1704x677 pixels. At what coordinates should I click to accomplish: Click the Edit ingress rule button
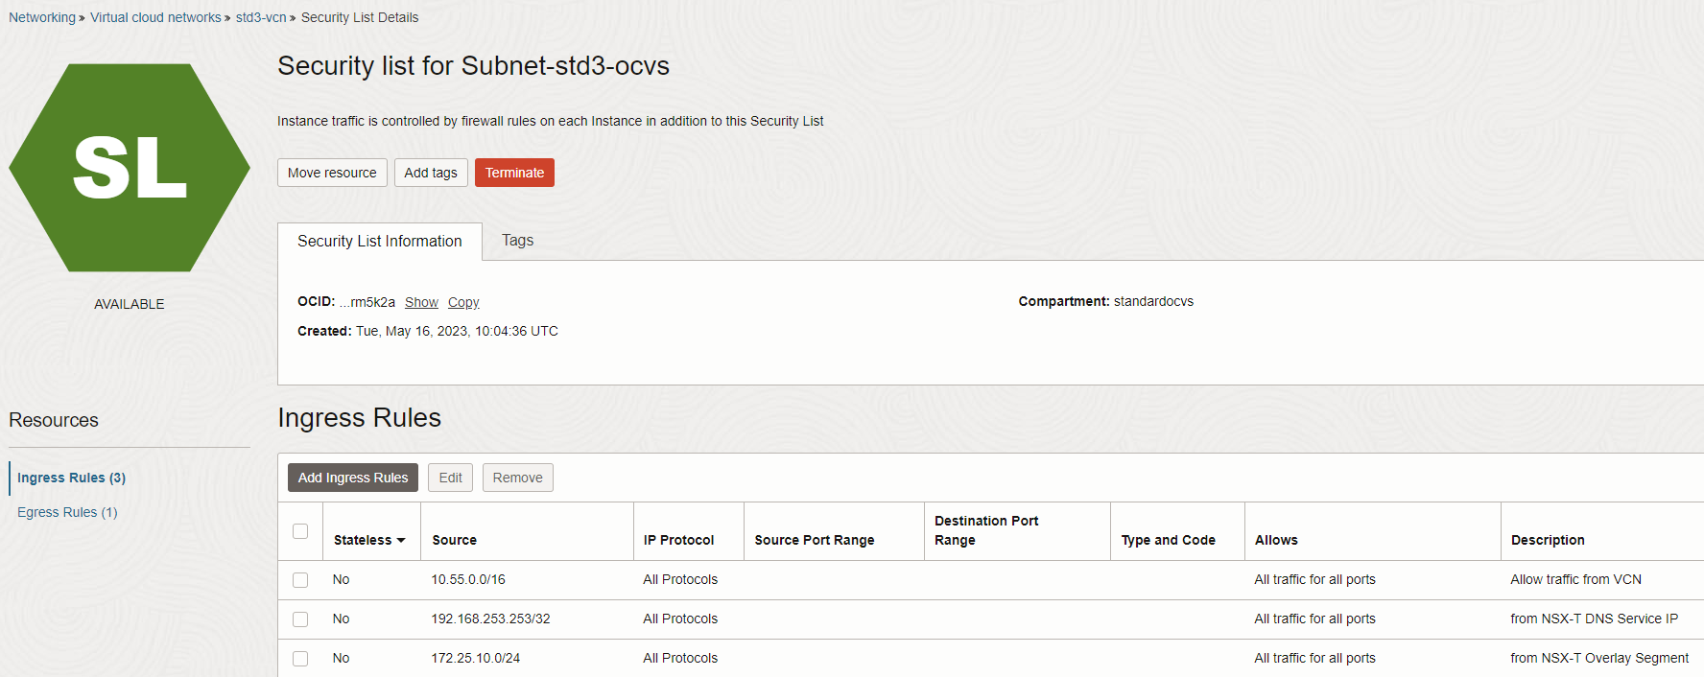[x=450, y=478]
